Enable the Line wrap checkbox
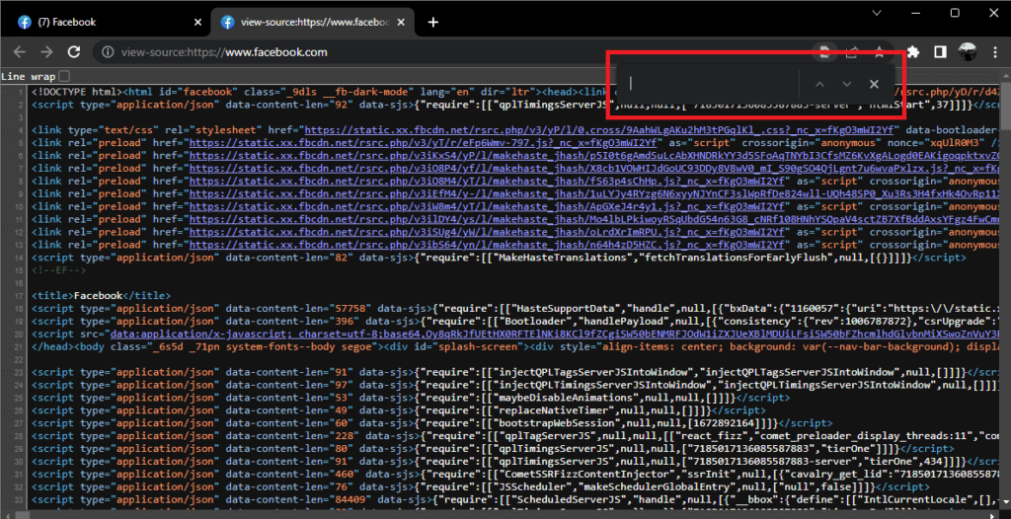Screen dimensions: 1011x519 pos(64,76)
